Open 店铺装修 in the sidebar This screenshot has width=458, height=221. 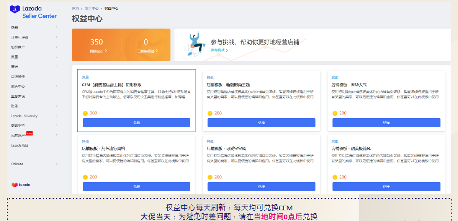[18, 76]
